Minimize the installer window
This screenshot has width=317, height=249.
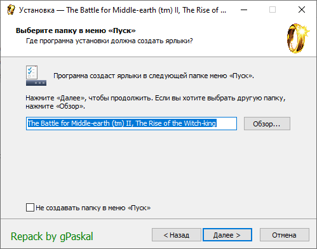(x=244, y=10)
